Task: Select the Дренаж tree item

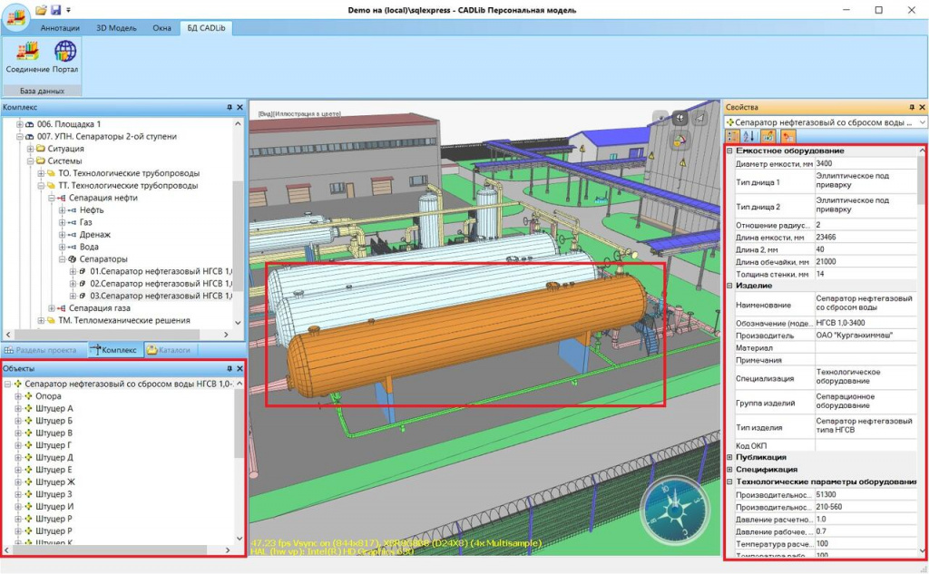Action: coord(94,235)
